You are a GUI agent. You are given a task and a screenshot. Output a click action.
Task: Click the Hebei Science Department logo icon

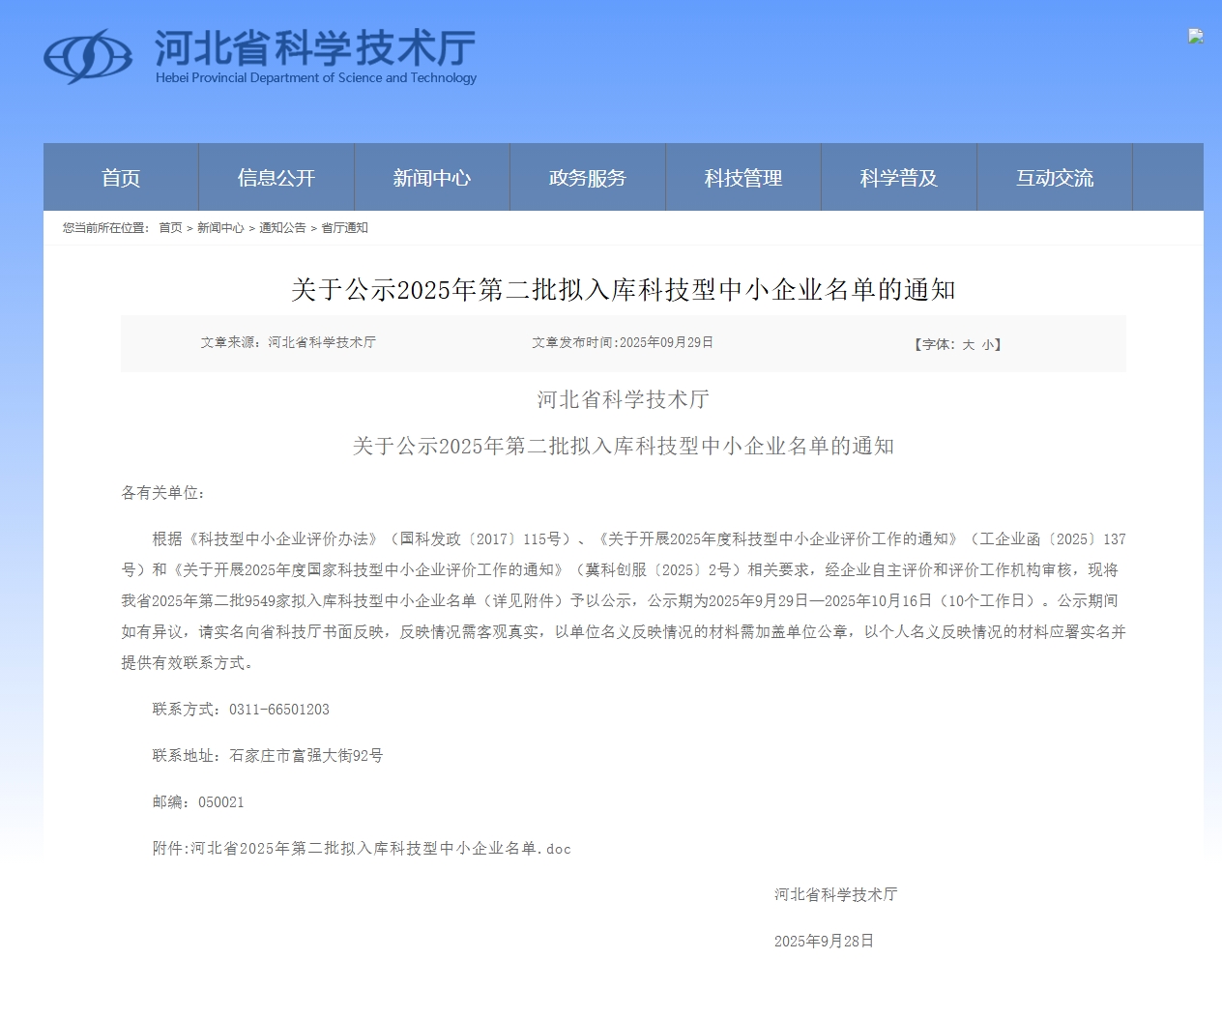tap(87, 56)
